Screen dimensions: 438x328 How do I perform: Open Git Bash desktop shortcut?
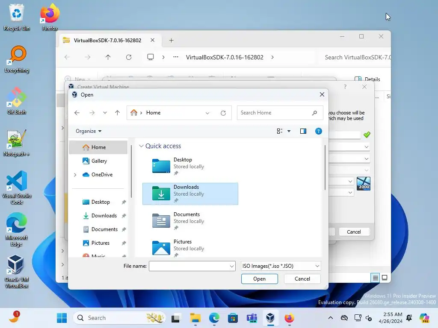pyautogui.click(x=17, y=101)
